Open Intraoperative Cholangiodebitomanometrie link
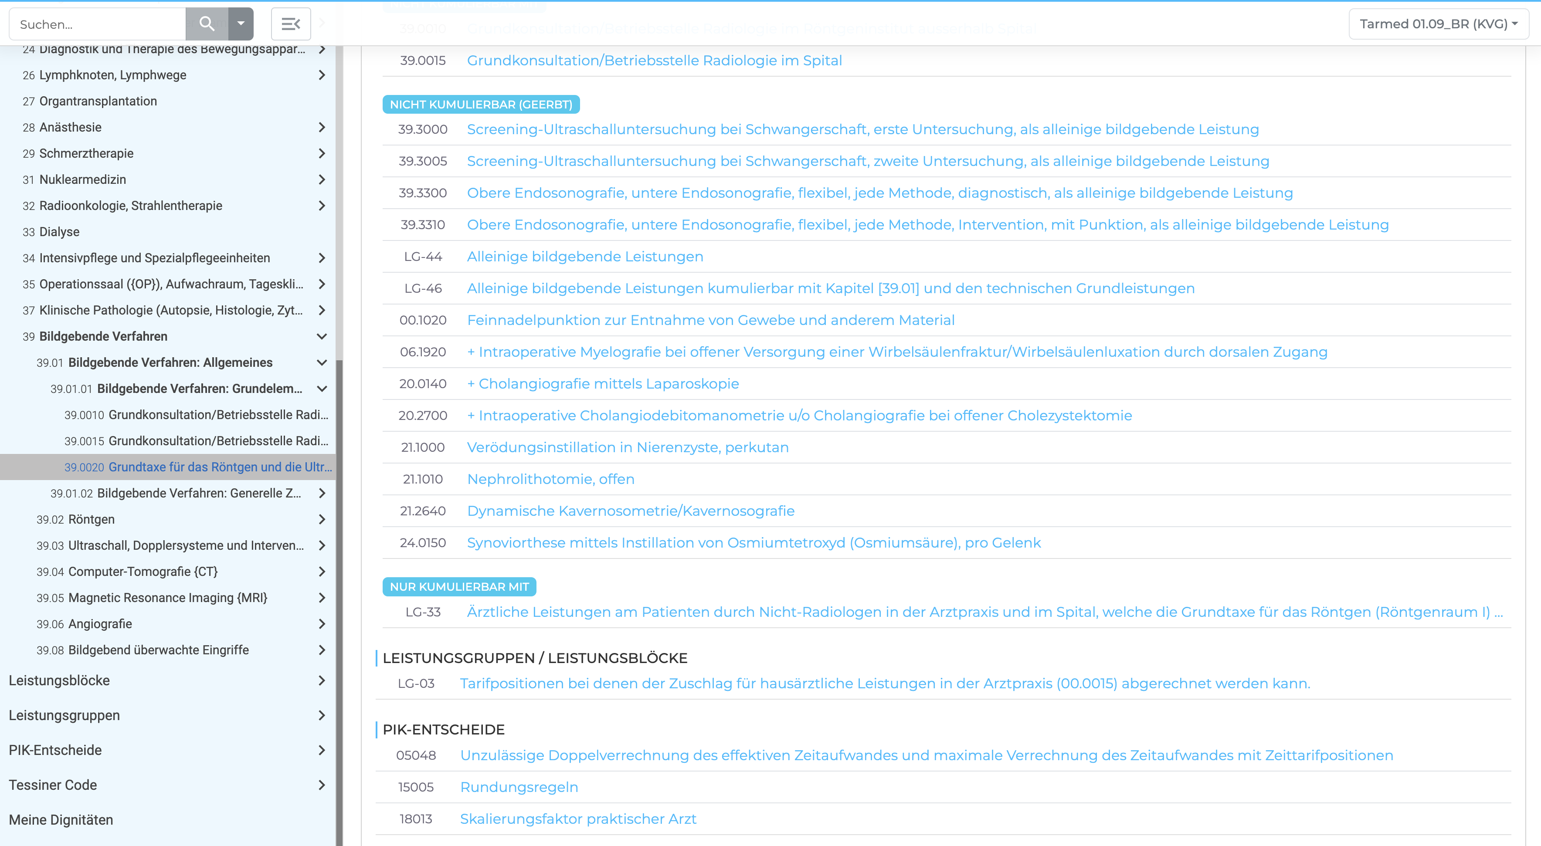Viewport: 1541px width, 846px height. click(800, 416)
